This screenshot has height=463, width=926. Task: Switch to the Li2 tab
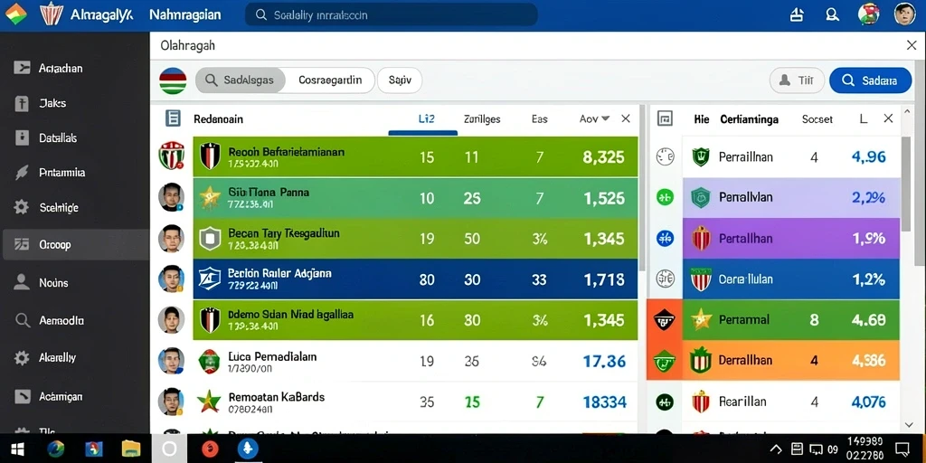tap(427, 118)
